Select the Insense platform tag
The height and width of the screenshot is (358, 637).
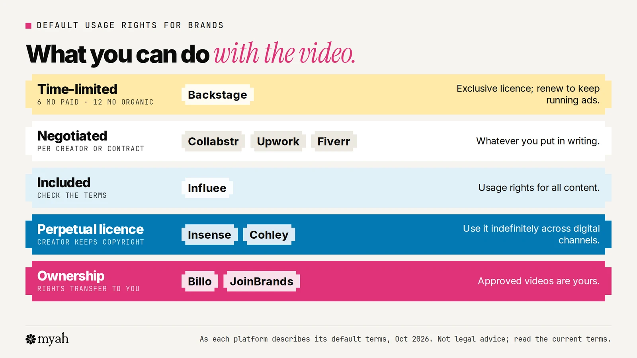209,235
